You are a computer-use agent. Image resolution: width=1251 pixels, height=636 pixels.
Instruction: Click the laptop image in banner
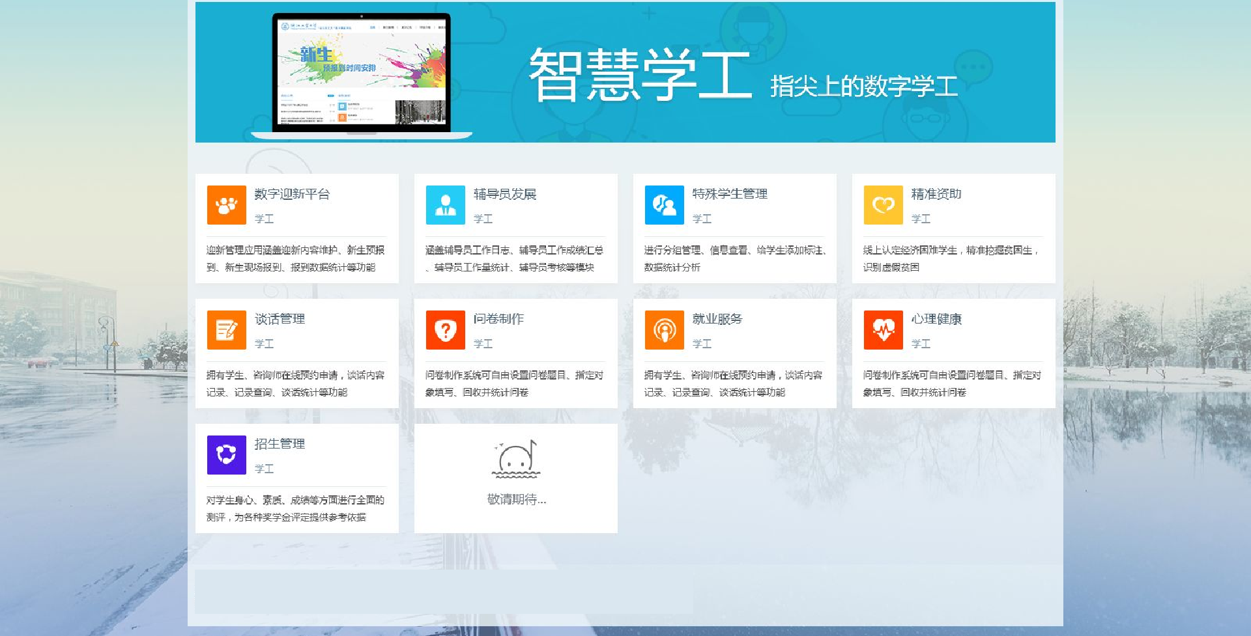tap(362, 76)
